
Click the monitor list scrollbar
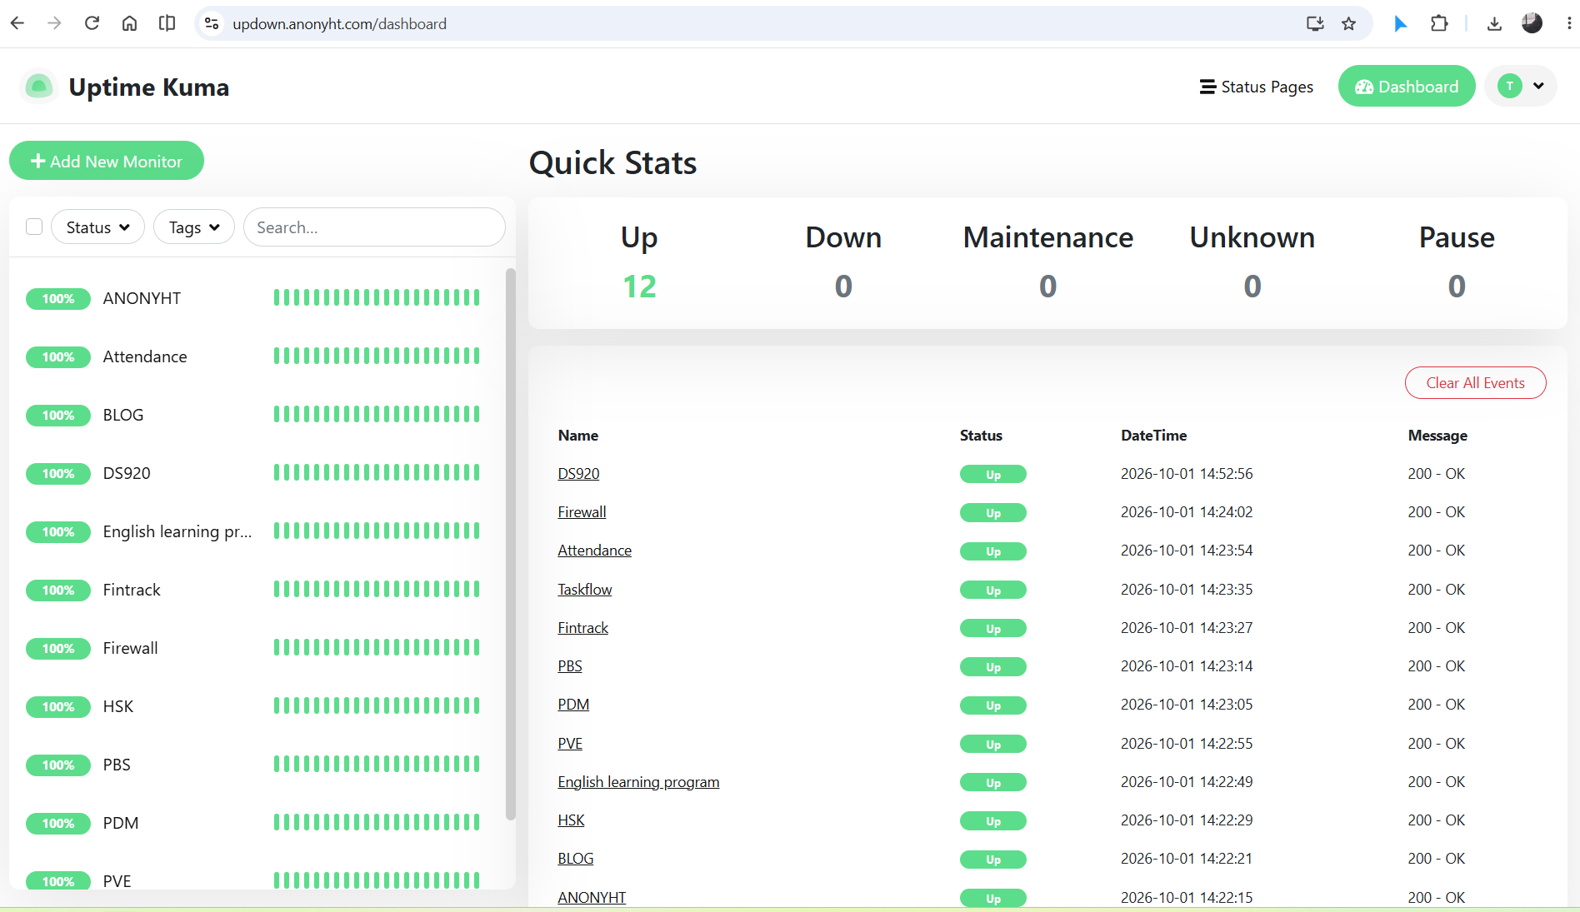coord(510,543)
